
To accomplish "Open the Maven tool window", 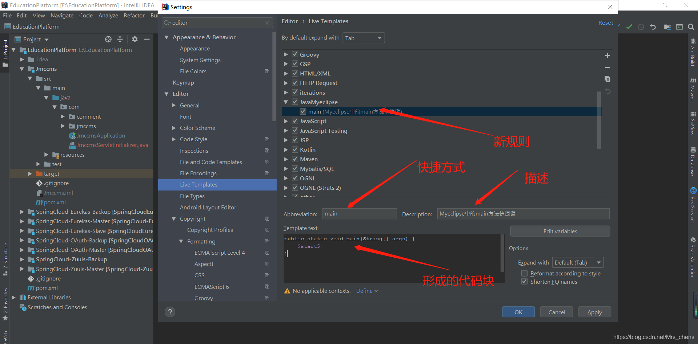I will pyautogui.click(x=693, y=89).
